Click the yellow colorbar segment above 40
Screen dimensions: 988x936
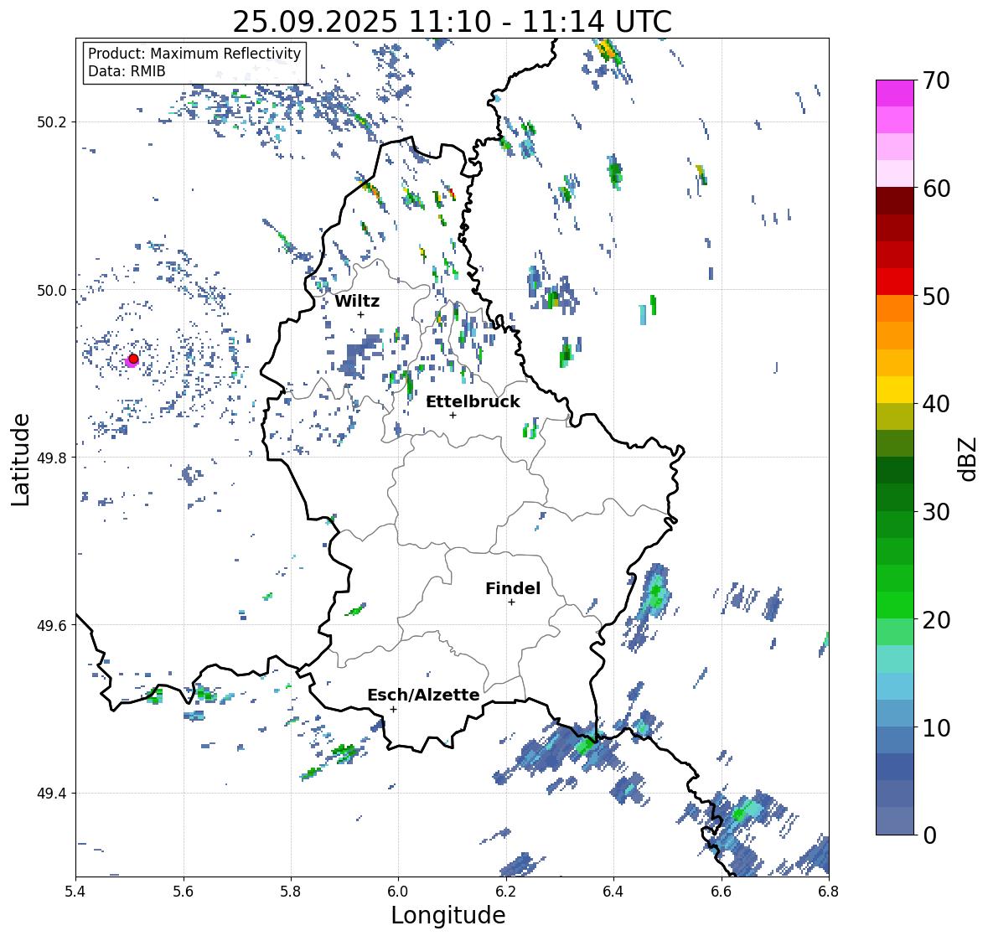click(895, 390)
